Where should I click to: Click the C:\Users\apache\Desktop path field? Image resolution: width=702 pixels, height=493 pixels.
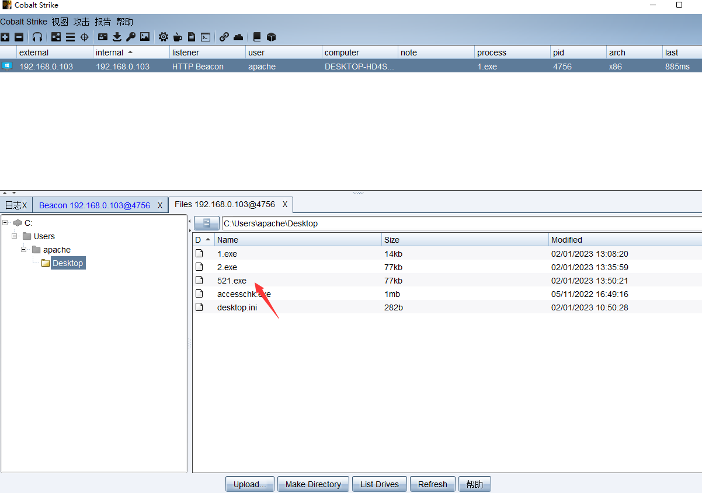pyautogui.click(x=461, y=223)
